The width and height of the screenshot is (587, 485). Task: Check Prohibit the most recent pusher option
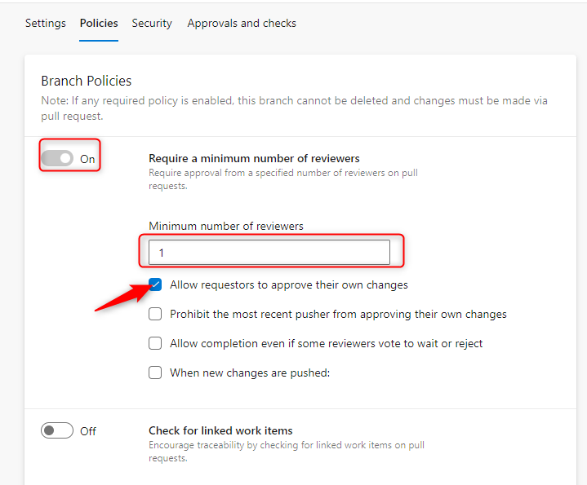click(x=155, y=315)
